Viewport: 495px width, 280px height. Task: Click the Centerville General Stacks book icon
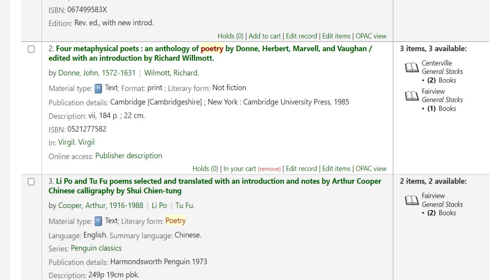coord(412,68)
